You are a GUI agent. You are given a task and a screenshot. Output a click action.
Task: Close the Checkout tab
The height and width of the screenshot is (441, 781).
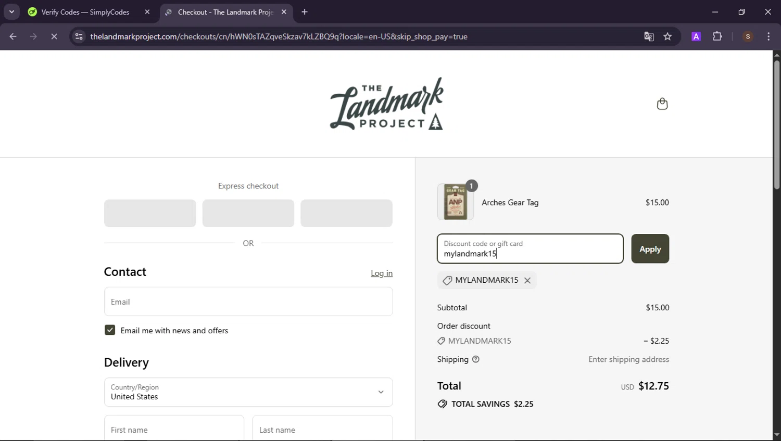(x=284, y=12)
